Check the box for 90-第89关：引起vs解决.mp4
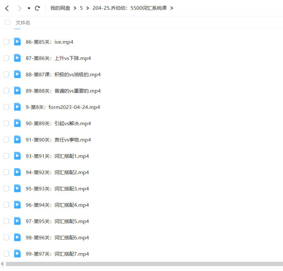Viewport: 283px width, 271px height. 6,123
